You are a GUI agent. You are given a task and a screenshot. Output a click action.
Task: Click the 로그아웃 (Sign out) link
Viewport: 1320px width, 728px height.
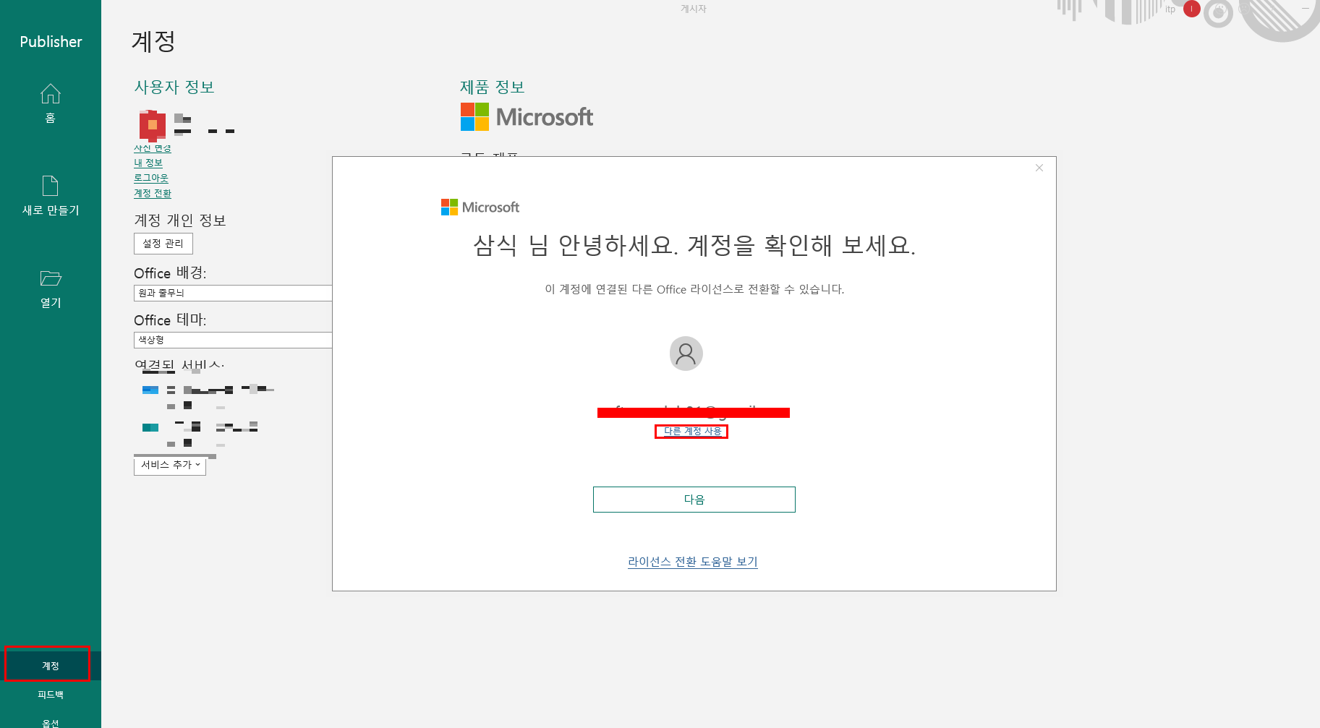150,178
